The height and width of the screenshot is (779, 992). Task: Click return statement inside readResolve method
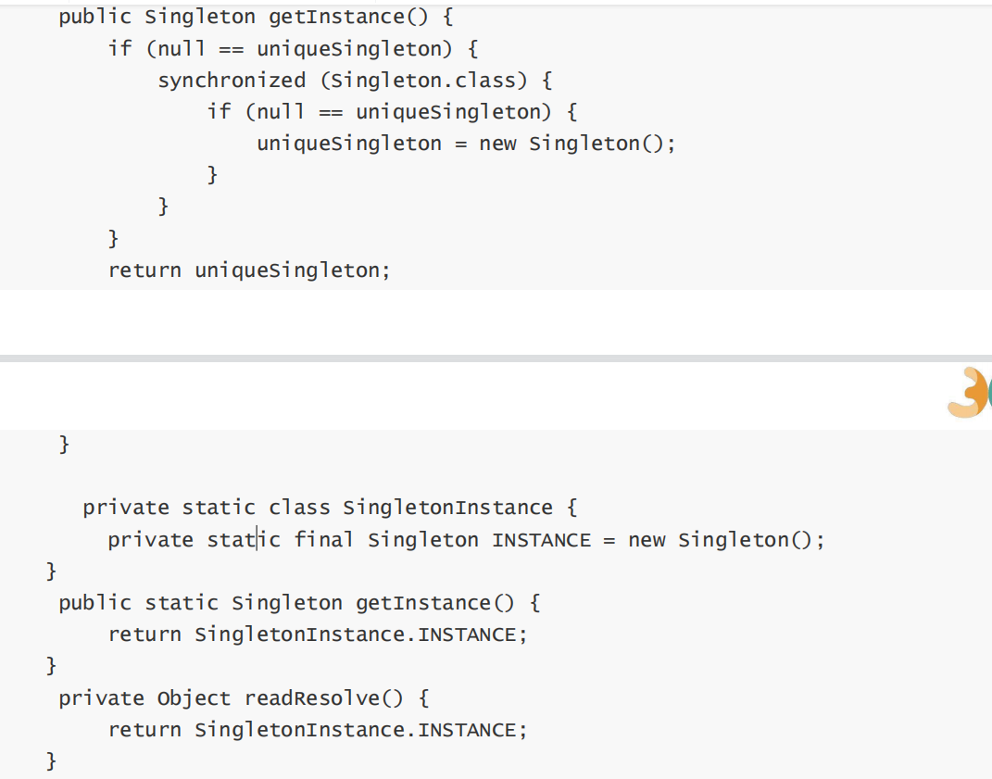318,730
